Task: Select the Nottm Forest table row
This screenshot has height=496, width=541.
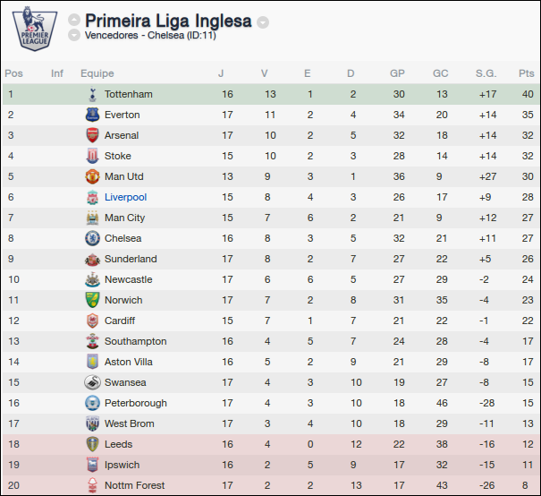Action: [x=270, y=485]
